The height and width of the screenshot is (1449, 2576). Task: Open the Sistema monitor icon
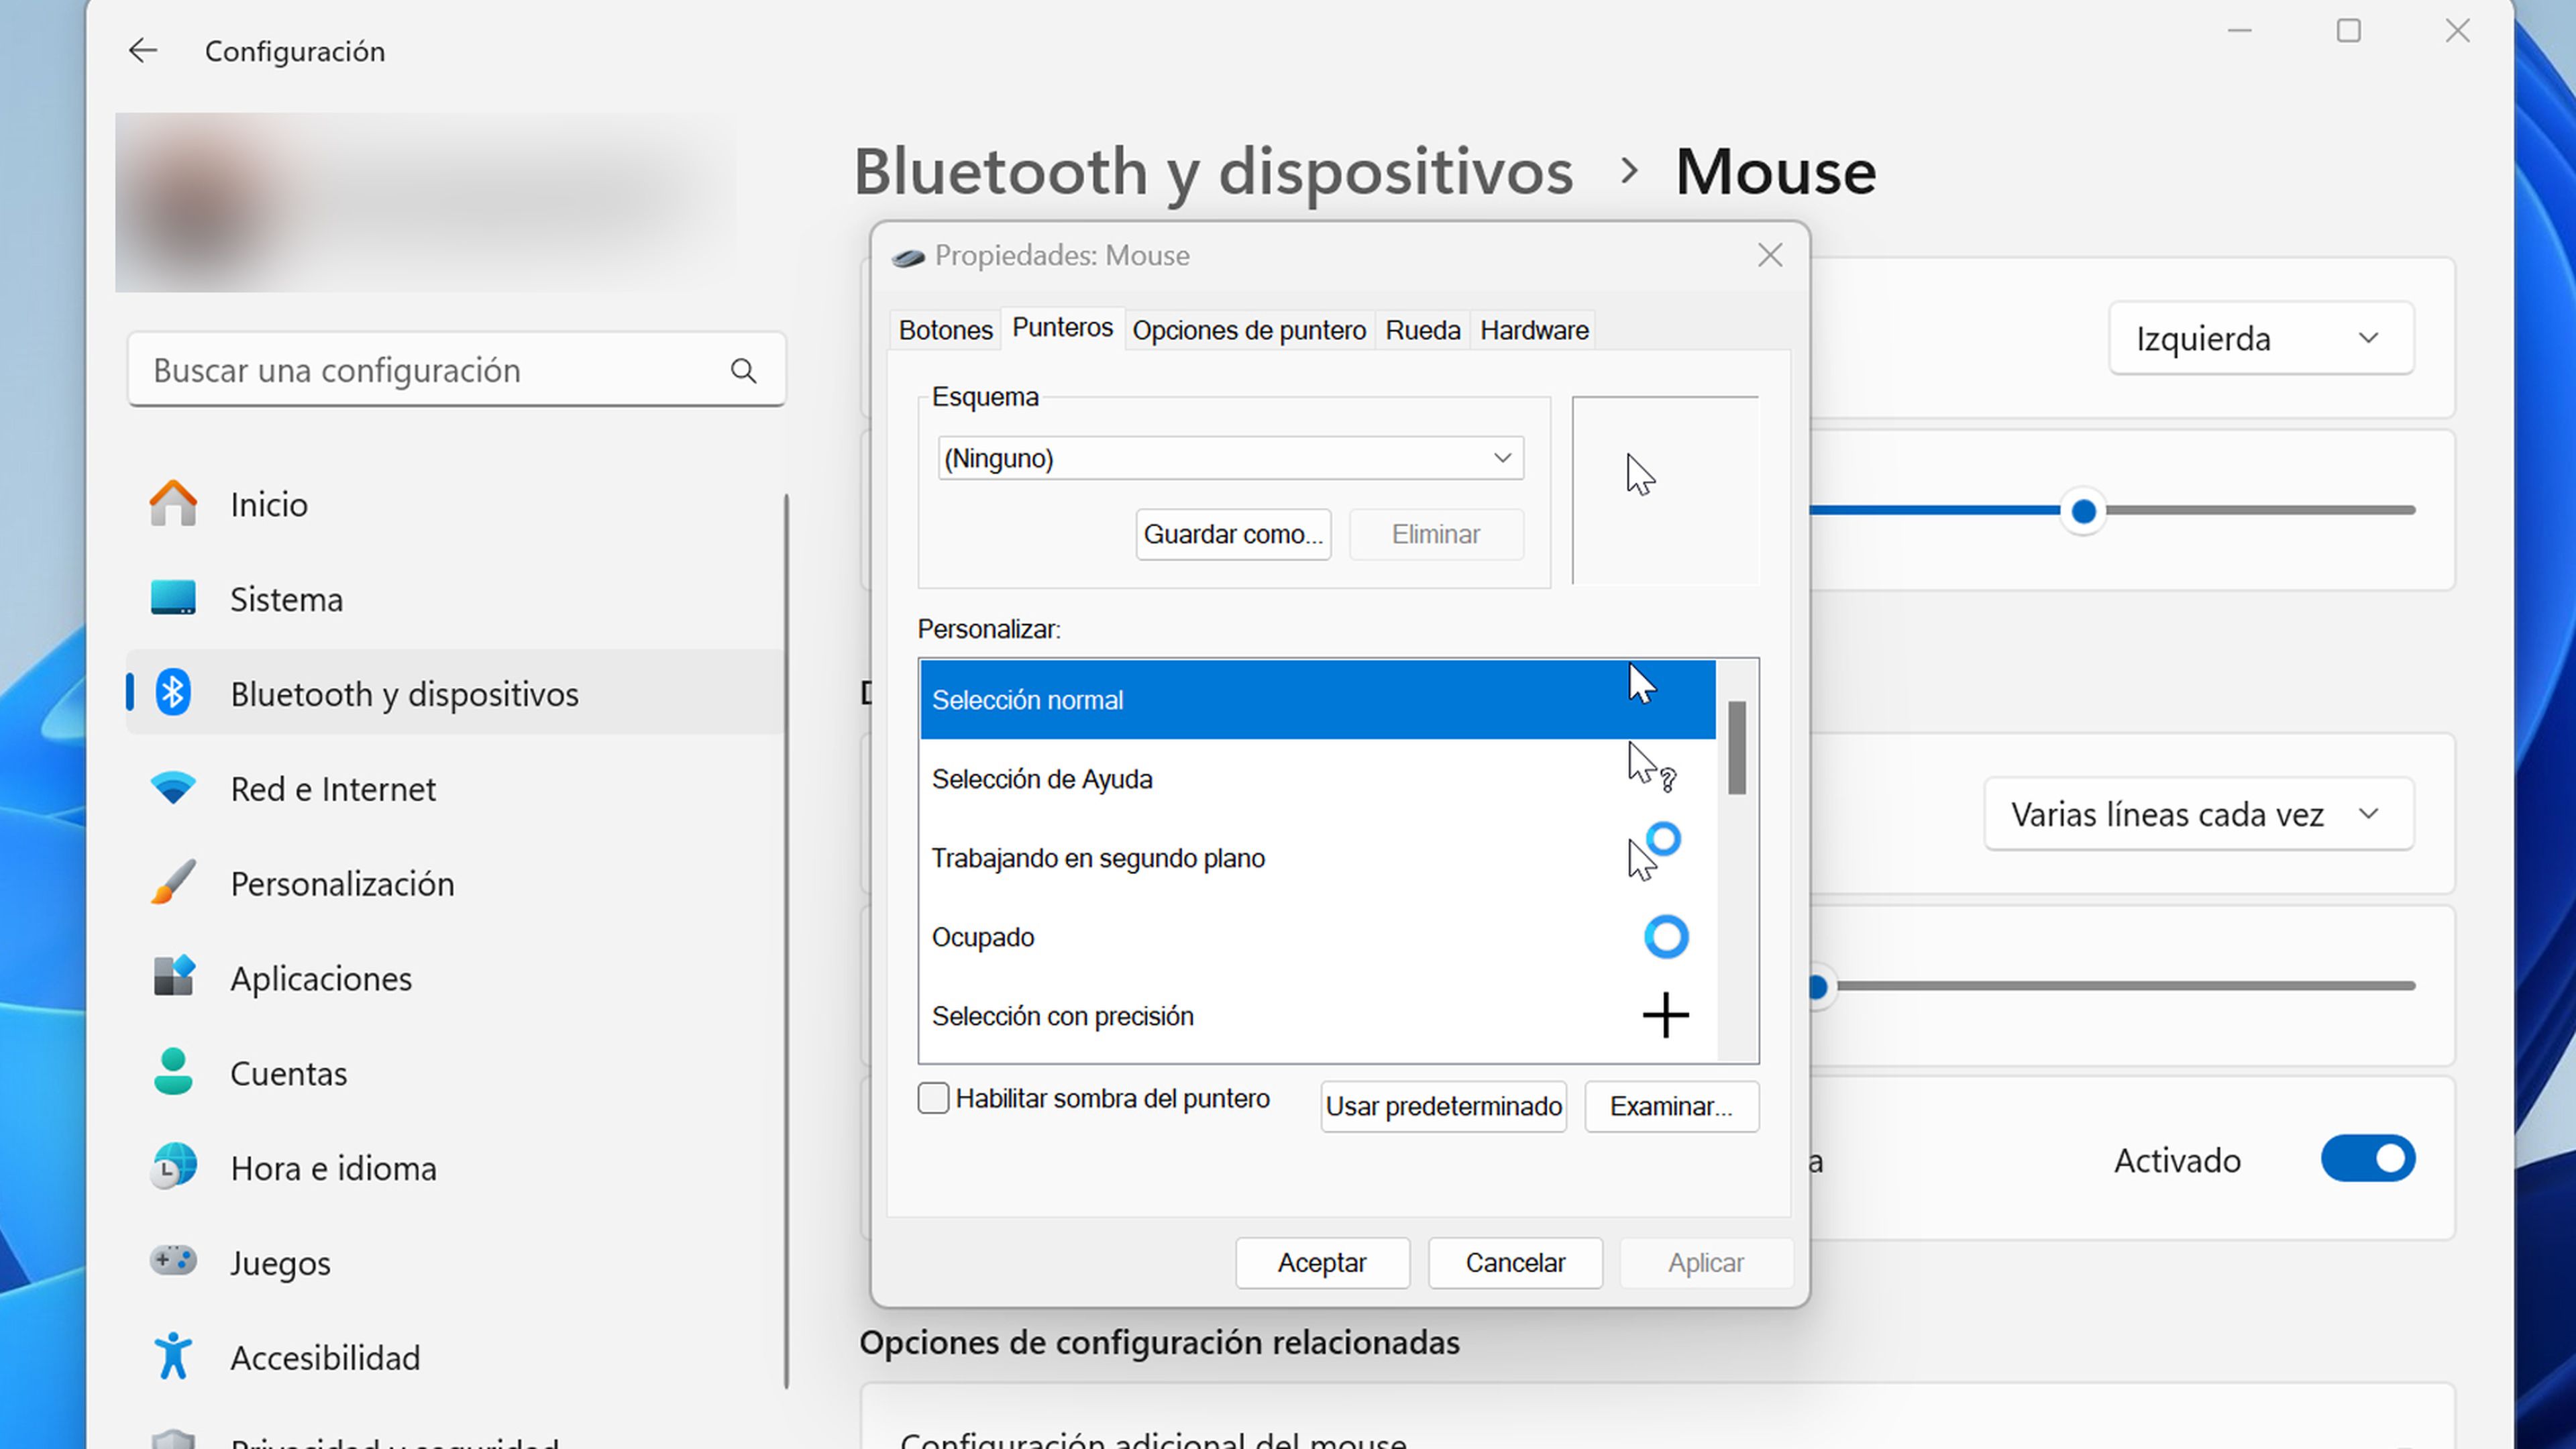[173, 598]
